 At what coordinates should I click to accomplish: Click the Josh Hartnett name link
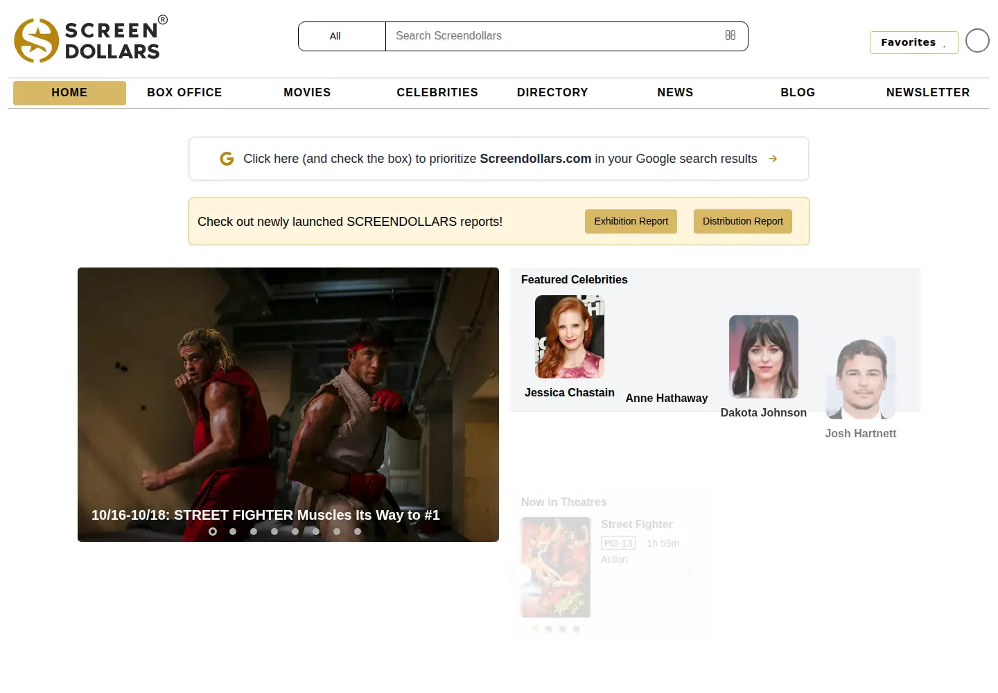pyautogui.click(x=861, y=433)
